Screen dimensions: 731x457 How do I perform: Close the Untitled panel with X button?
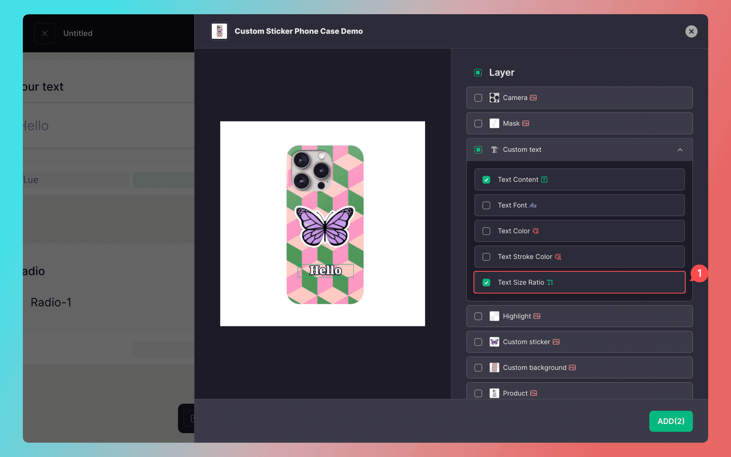tap(45, 33)
